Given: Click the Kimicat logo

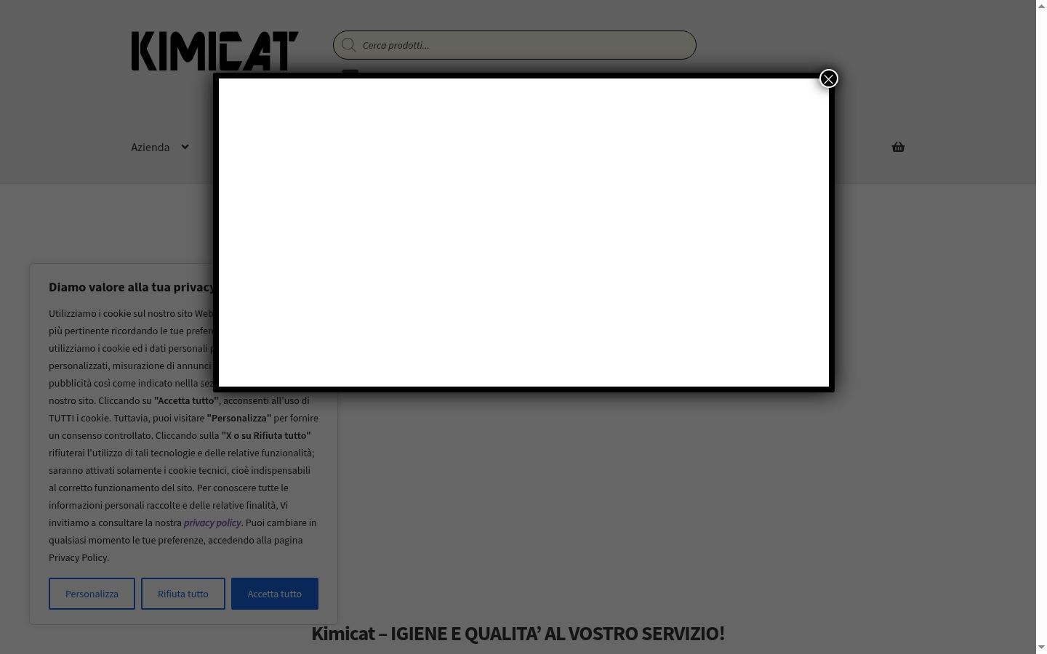Looking at the screenshot, I should (214, 51).
